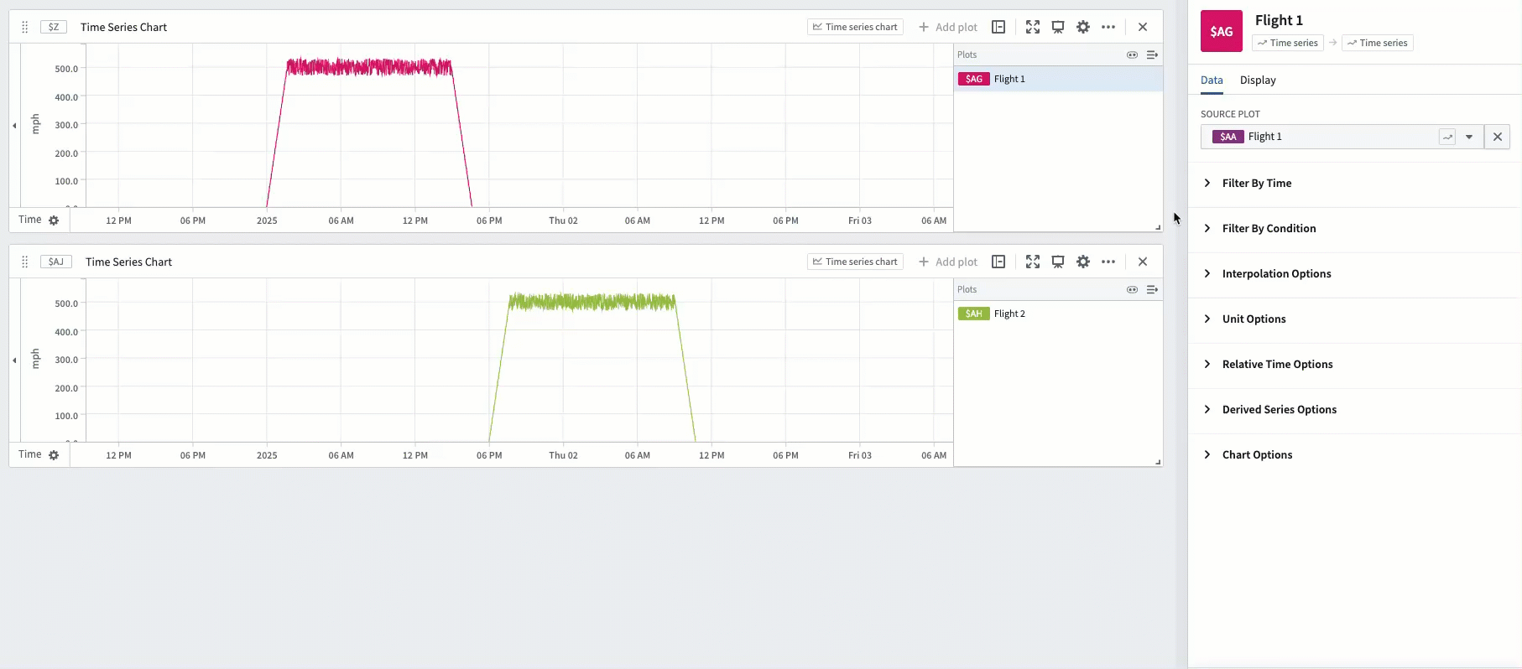Toggle plots visibility eye in bottom chart
The width and height of the screenshot is (1522, 669).
[1132, 289]
